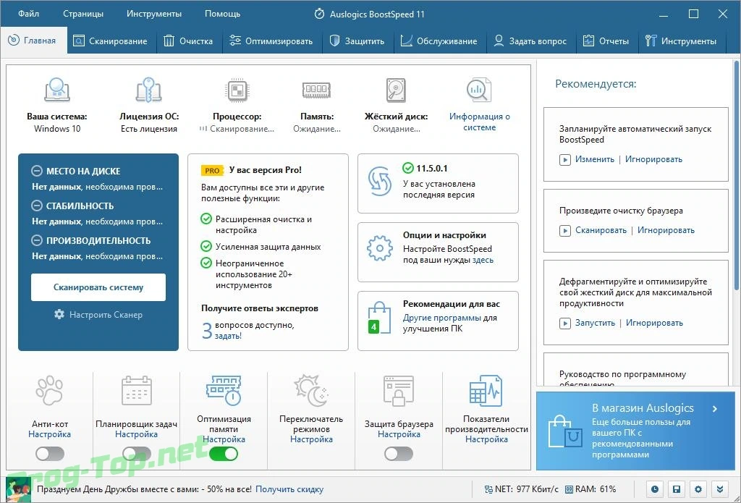
Task: Switch to the Отчеты tab
Action: (x=606, y=41)
